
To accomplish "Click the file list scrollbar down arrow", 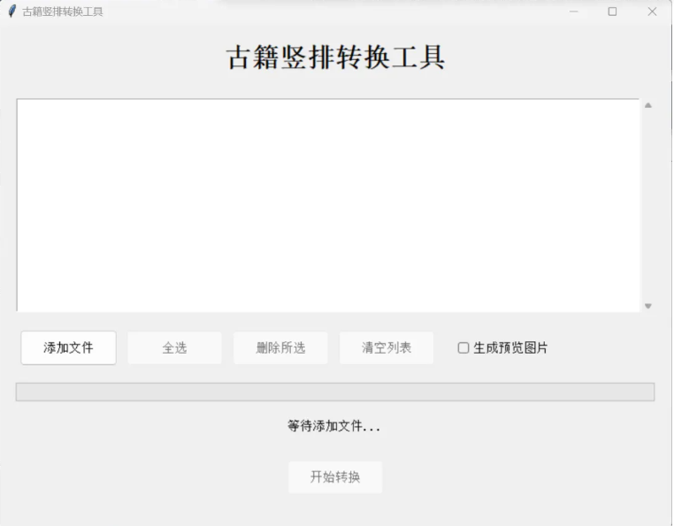I will [x=648, y=306].
